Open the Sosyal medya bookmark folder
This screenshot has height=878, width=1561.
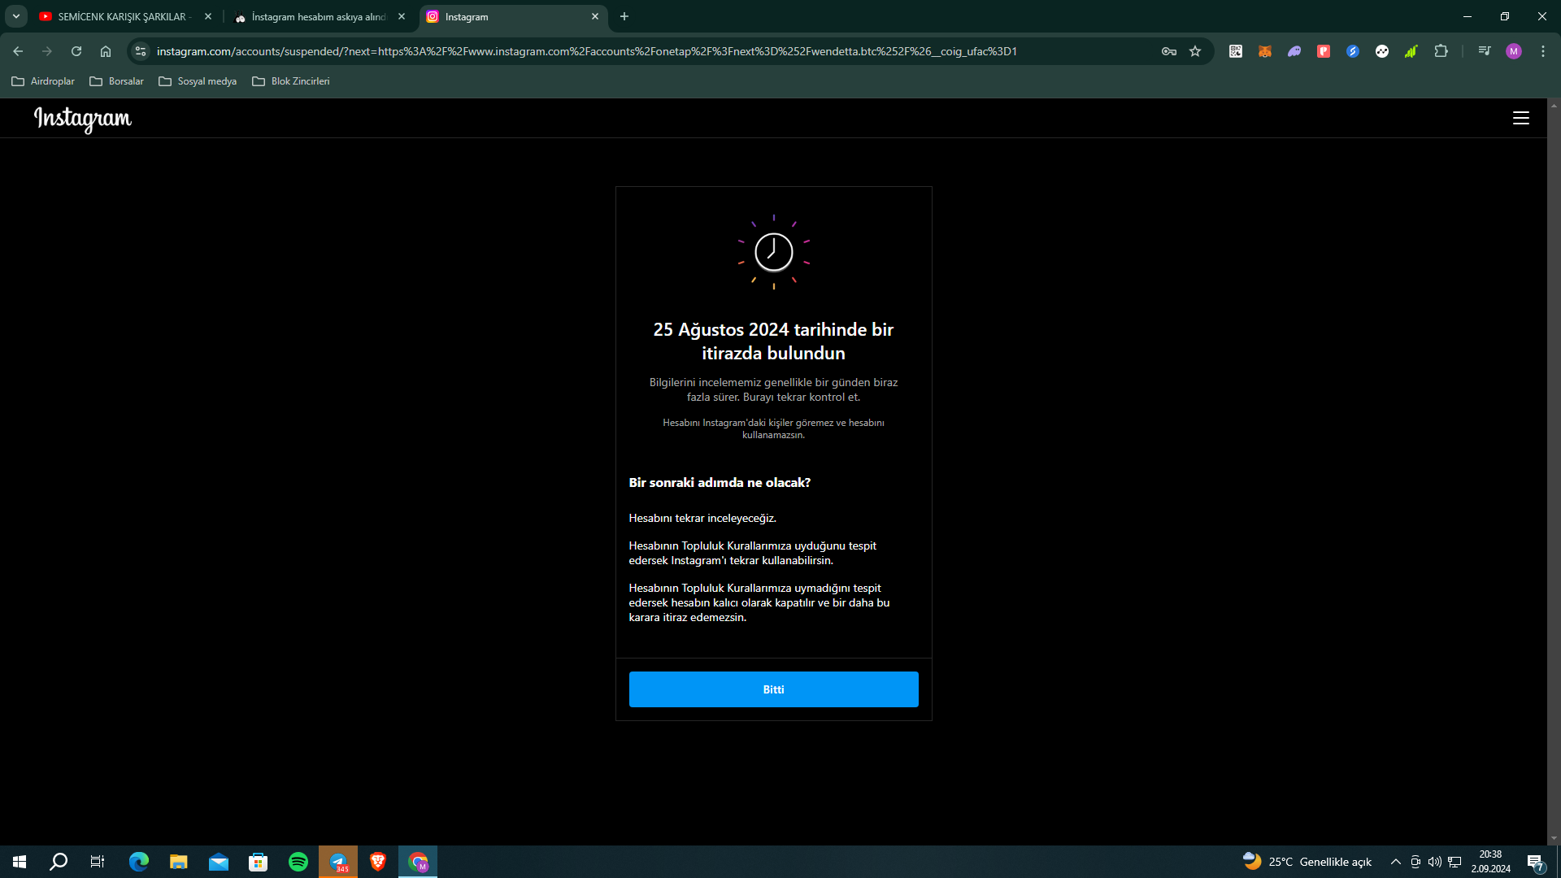(198, 81)
